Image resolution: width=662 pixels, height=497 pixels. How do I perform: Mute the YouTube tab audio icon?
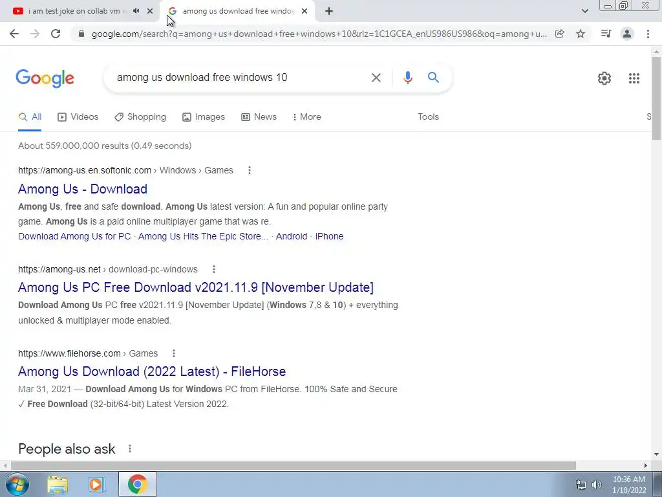pyautogui.click(x=136, y=11)
